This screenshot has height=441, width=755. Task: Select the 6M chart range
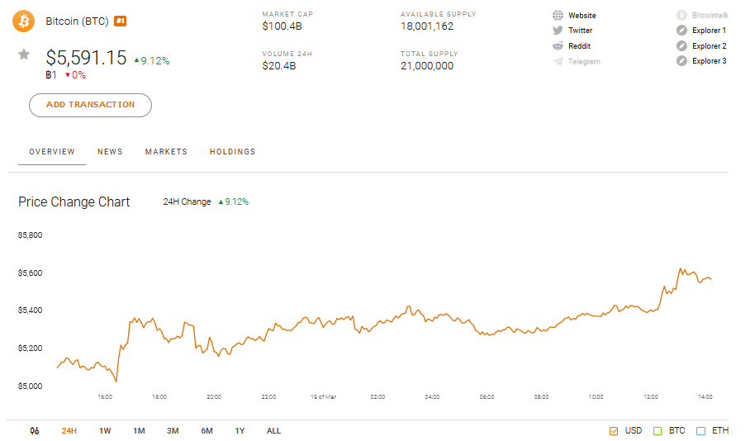coord(207,431)
